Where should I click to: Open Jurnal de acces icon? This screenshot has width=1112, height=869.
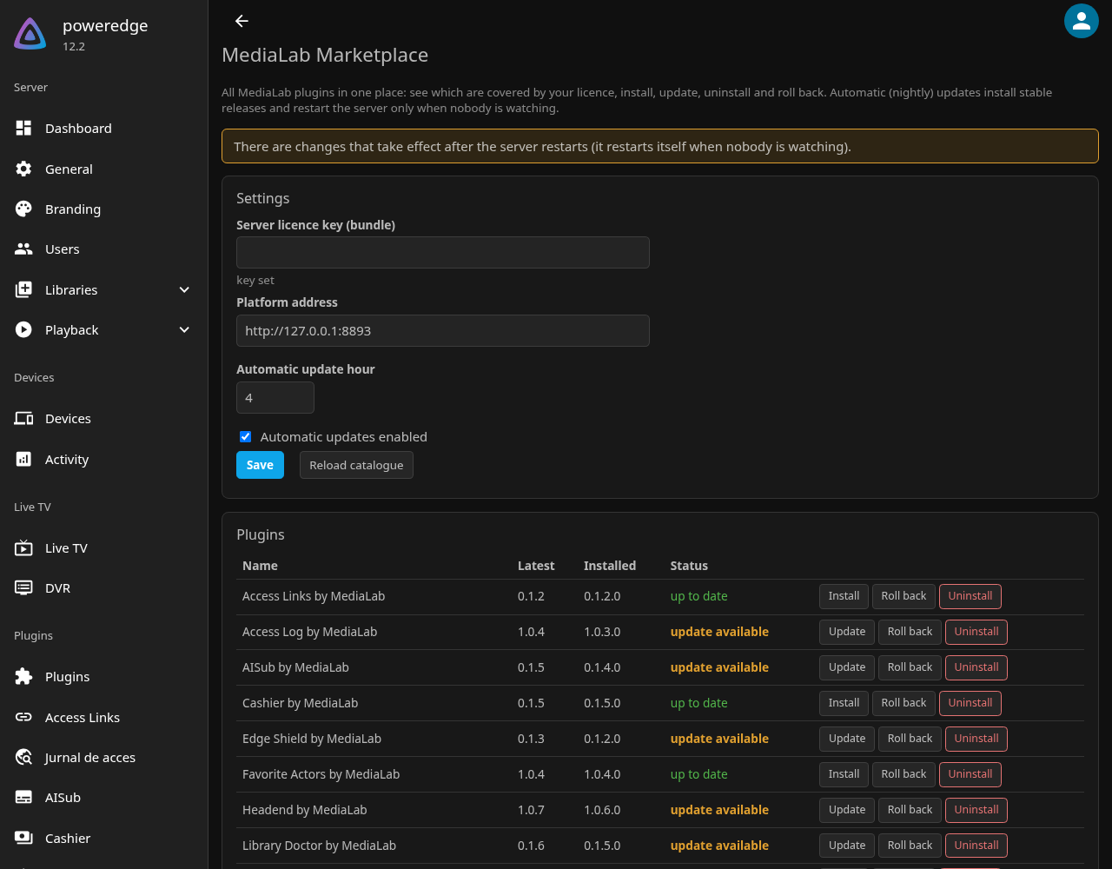coord(23,757)
